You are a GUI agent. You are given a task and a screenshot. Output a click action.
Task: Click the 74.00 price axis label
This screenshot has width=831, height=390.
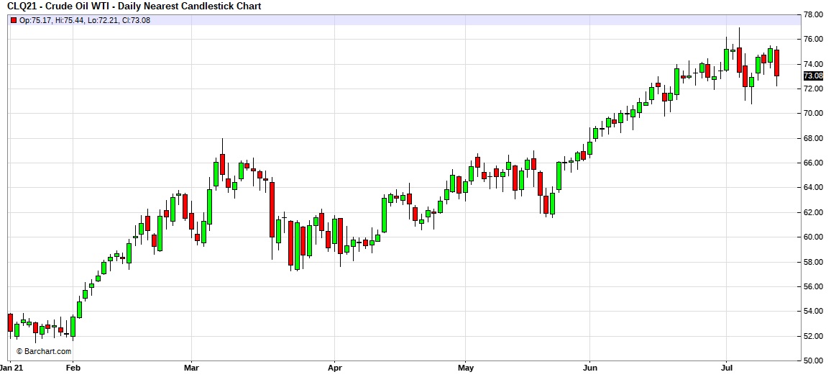point(813,64)
